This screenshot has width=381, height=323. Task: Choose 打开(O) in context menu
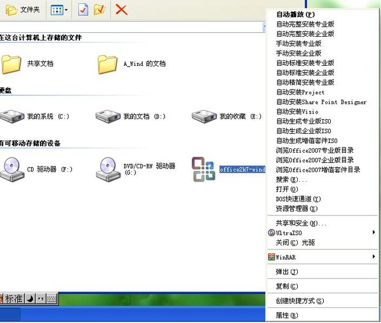coord(322,189)
